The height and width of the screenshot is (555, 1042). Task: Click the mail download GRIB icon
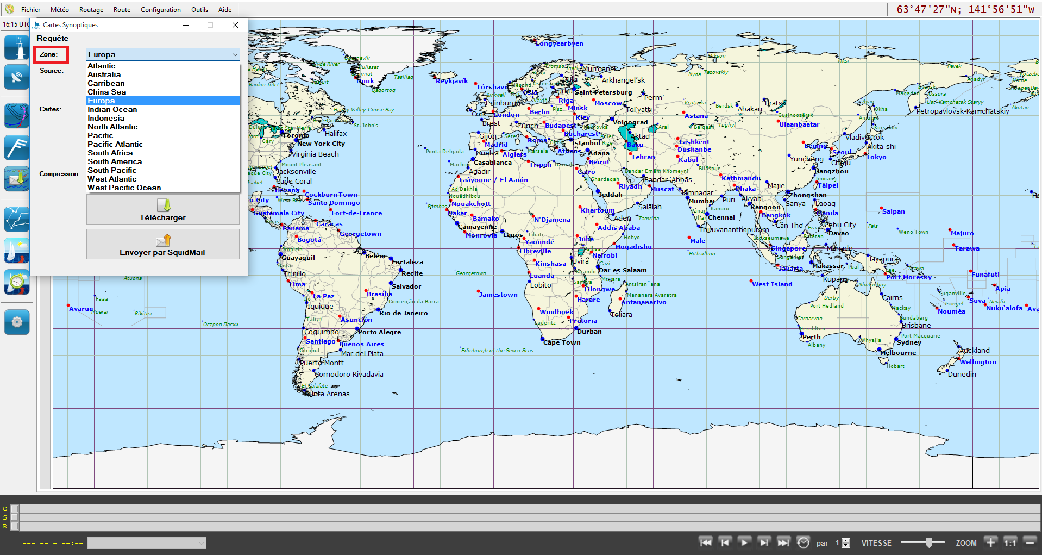pyautogui.click(x=17, y=179)
